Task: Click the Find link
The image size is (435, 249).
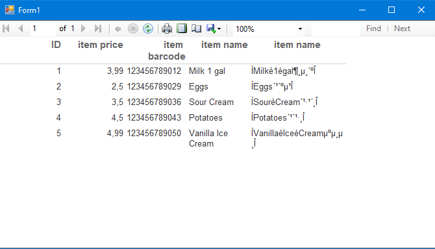Action: tap(373, 29)
